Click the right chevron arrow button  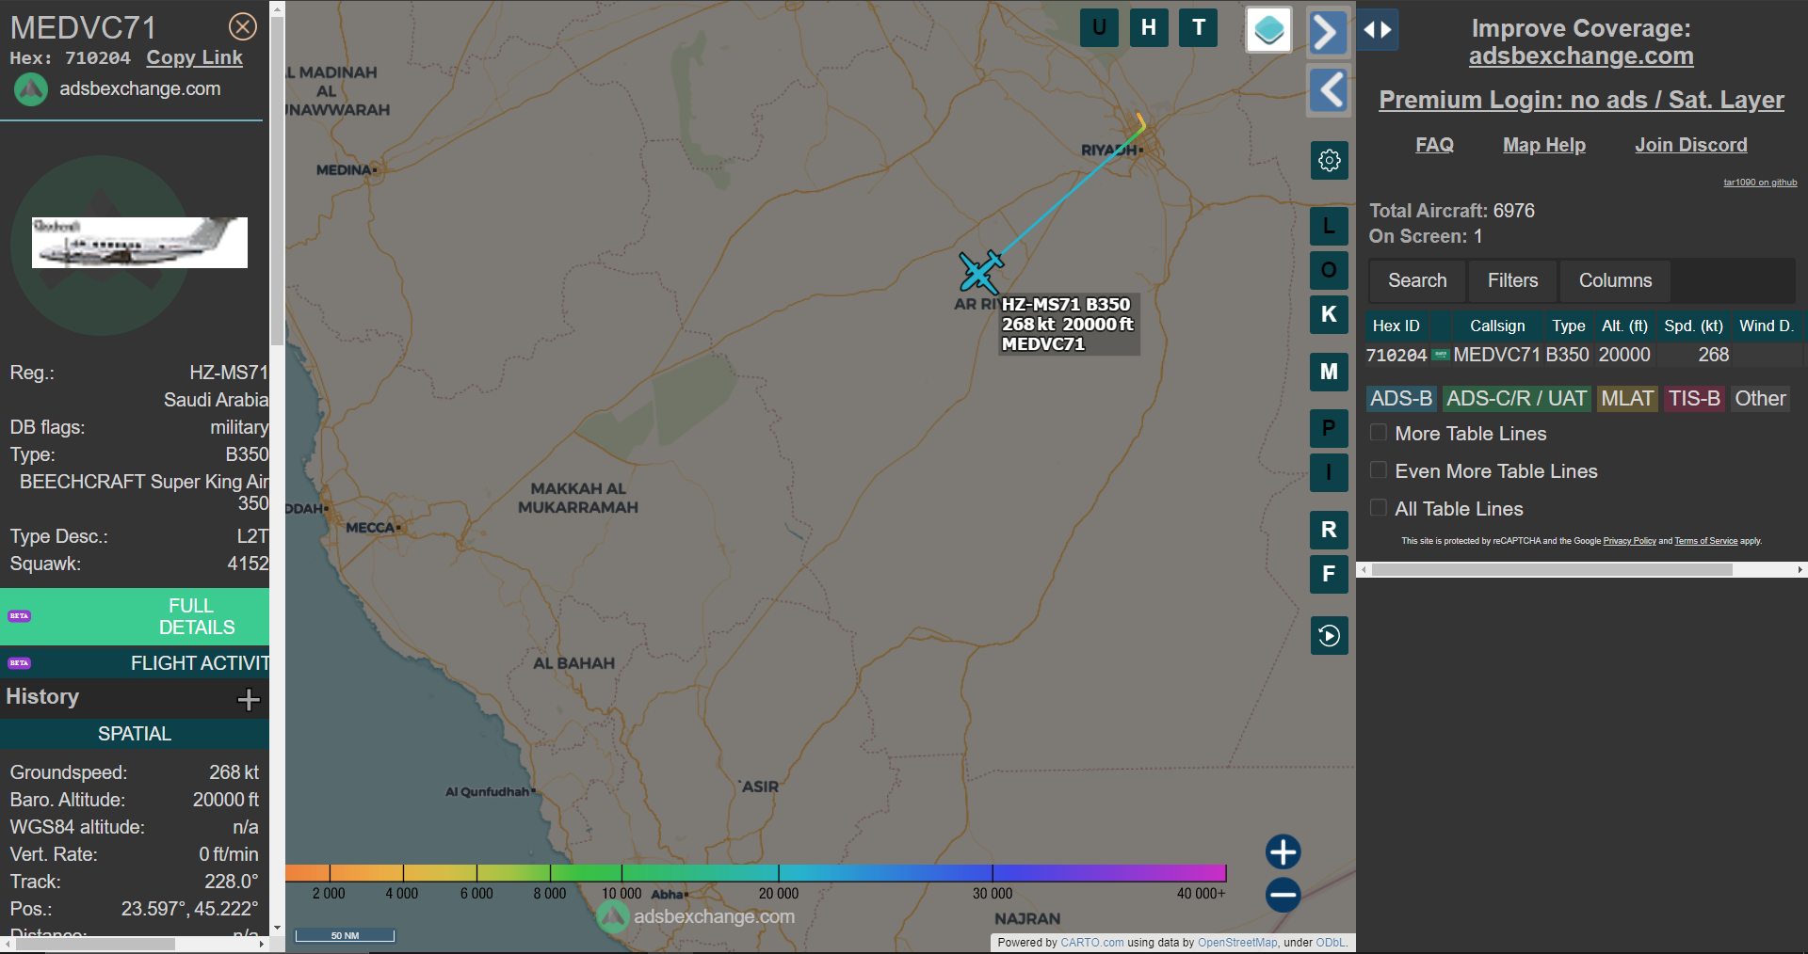[1328, 33]
